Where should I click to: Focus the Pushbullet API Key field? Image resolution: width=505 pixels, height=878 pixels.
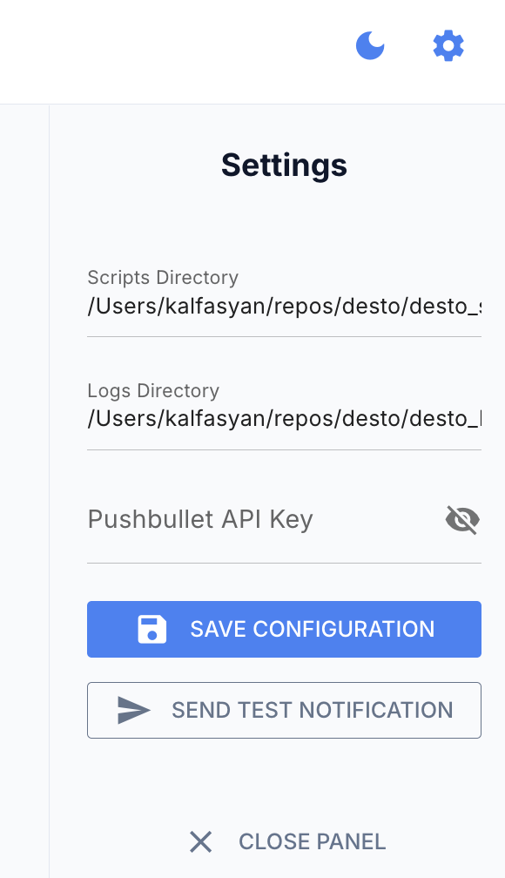tap(263, 520)
